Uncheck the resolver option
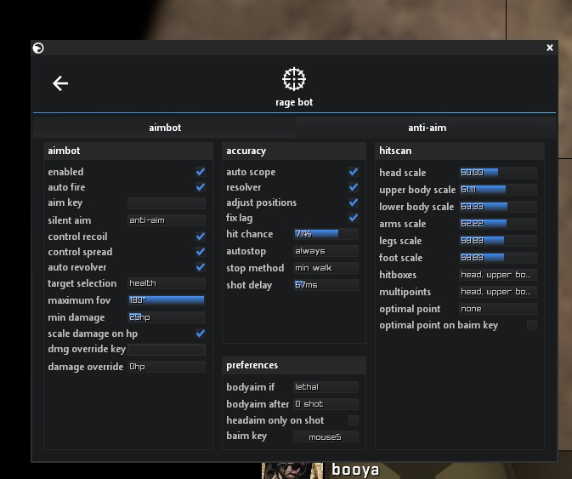 354,187
